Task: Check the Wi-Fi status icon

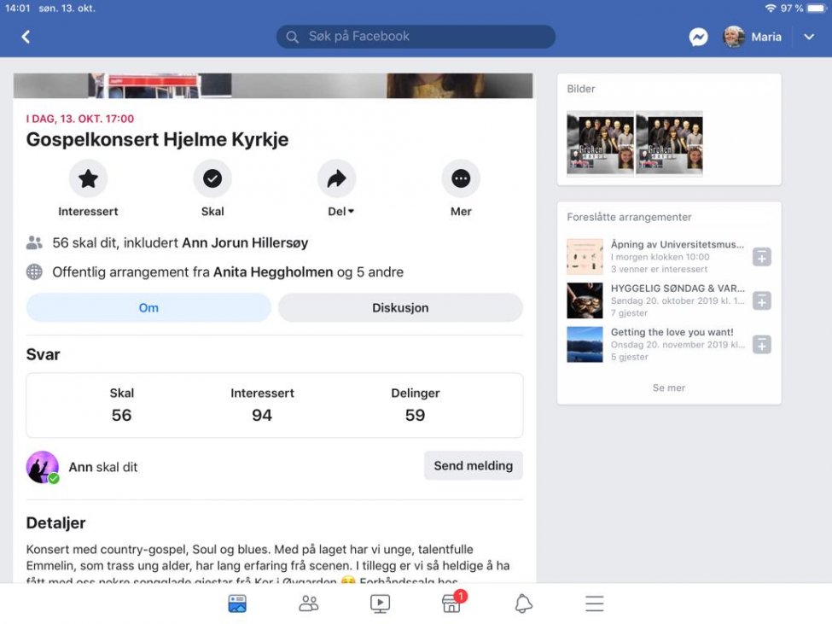Action: click(771, 8)
